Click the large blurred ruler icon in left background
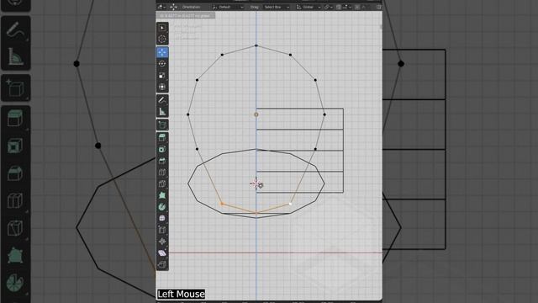The height and width of the screenshot is (303, 538). click(16, 56)
